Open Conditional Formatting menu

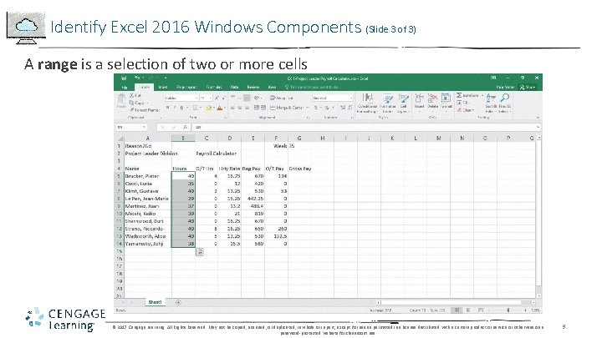pyautogui.click(x=367, y=103)
